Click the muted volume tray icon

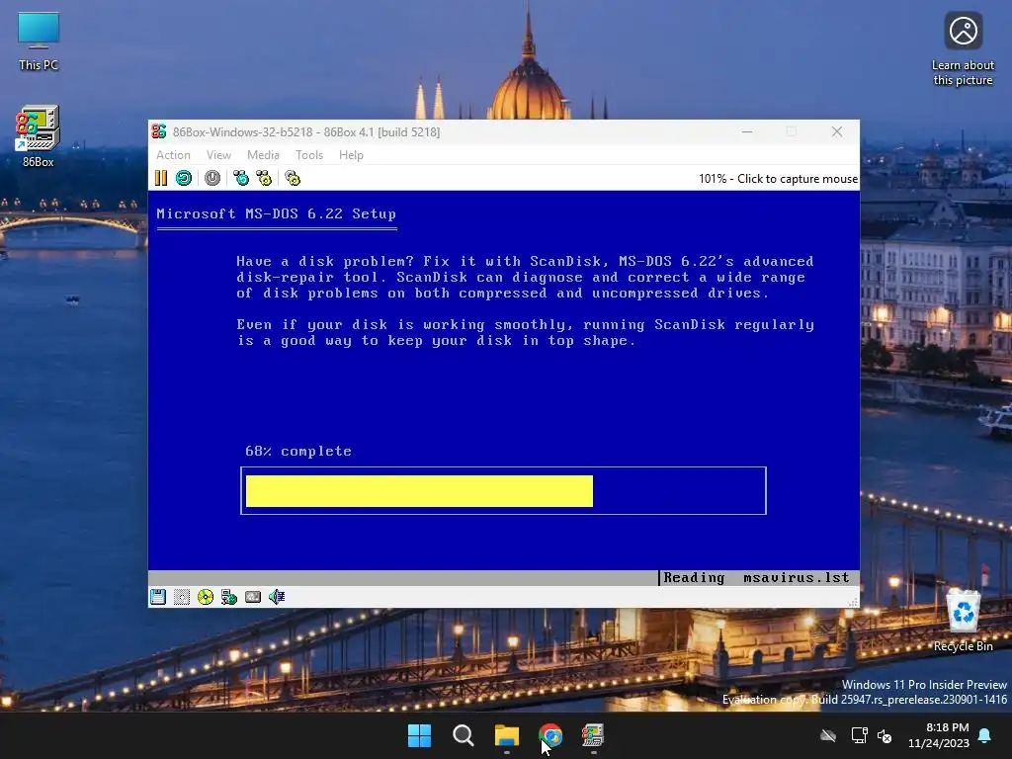click(885, 735)
